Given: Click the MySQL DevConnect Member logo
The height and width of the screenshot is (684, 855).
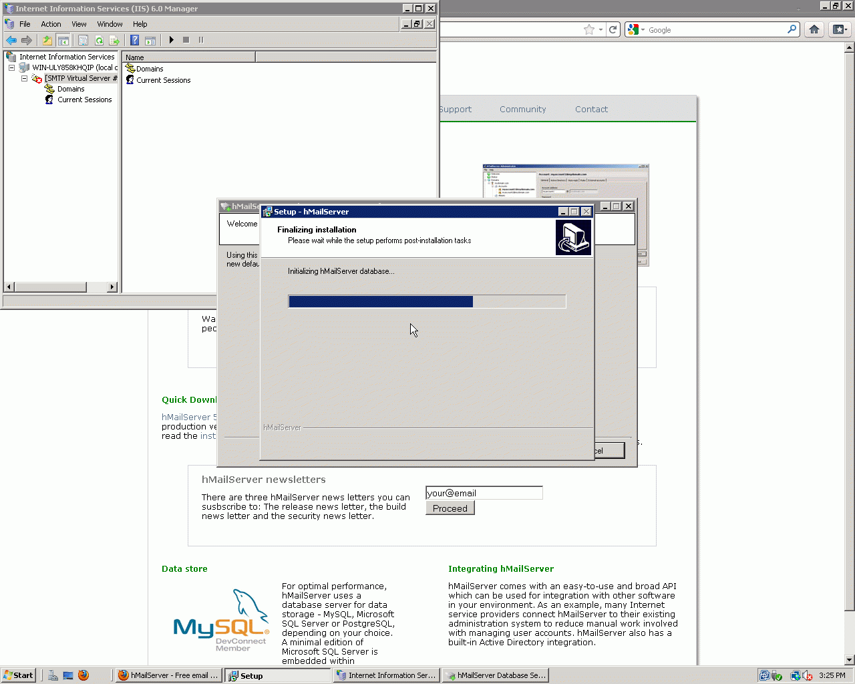Looking at the screenshot, I should tap(222, 621).
